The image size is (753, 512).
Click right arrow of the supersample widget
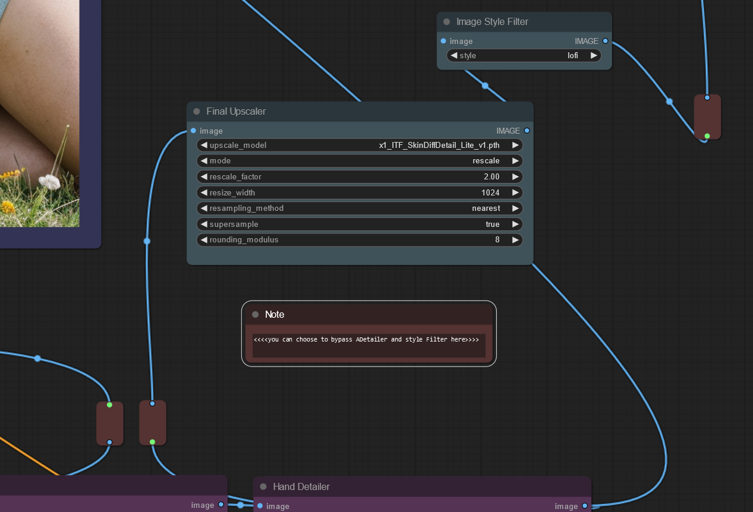[x=515, y=225]
